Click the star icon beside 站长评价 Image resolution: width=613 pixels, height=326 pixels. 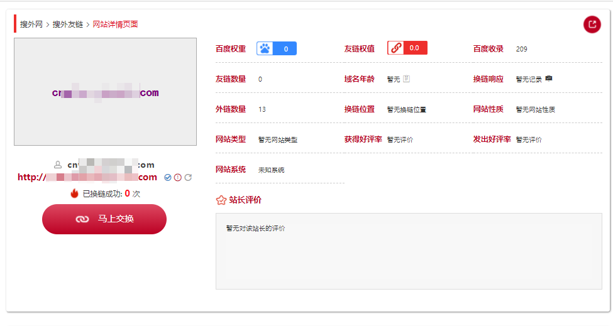tap(221, 200)
